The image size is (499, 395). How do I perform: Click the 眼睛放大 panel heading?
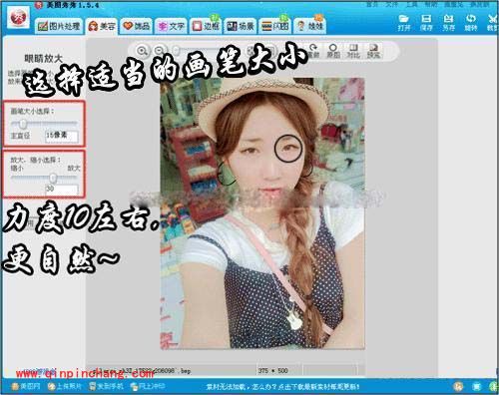43,59
